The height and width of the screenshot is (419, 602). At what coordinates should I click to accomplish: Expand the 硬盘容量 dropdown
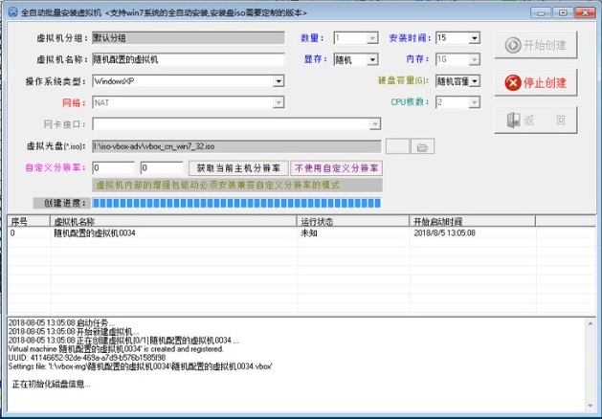pos(475,81)
